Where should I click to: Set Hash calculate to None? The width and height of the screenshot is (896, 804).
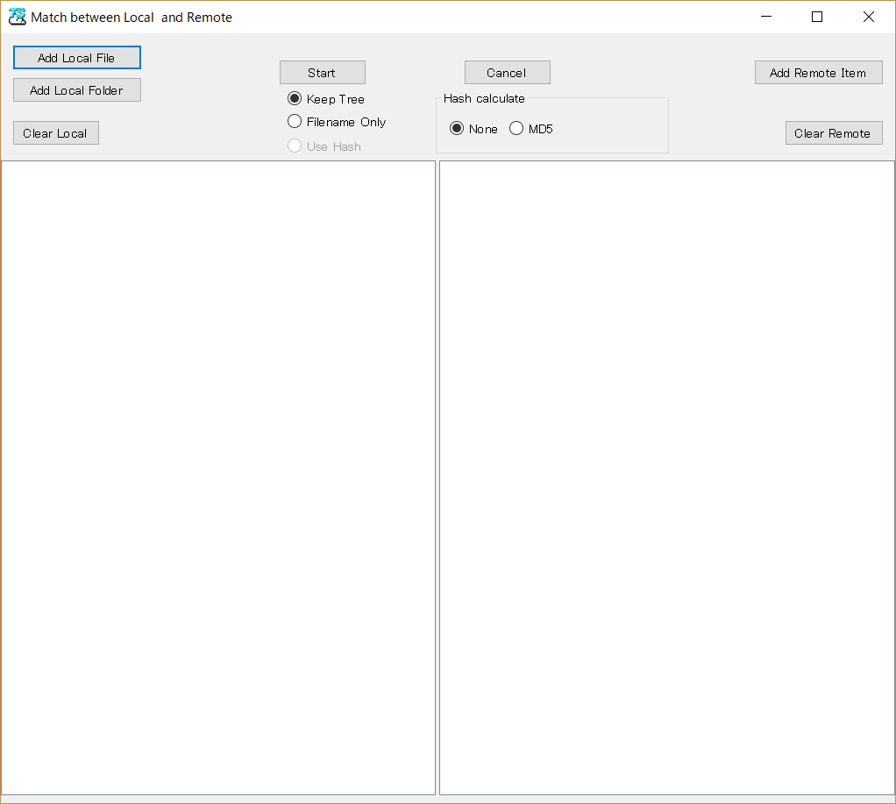click(457, 129)
